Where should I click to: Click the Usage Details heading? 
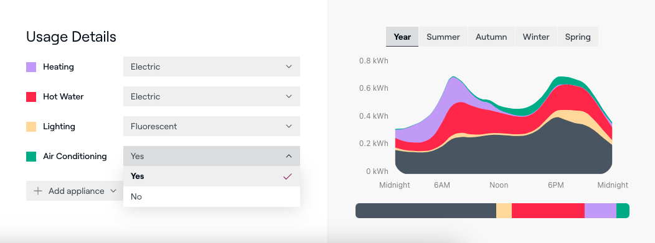(71, 37)
